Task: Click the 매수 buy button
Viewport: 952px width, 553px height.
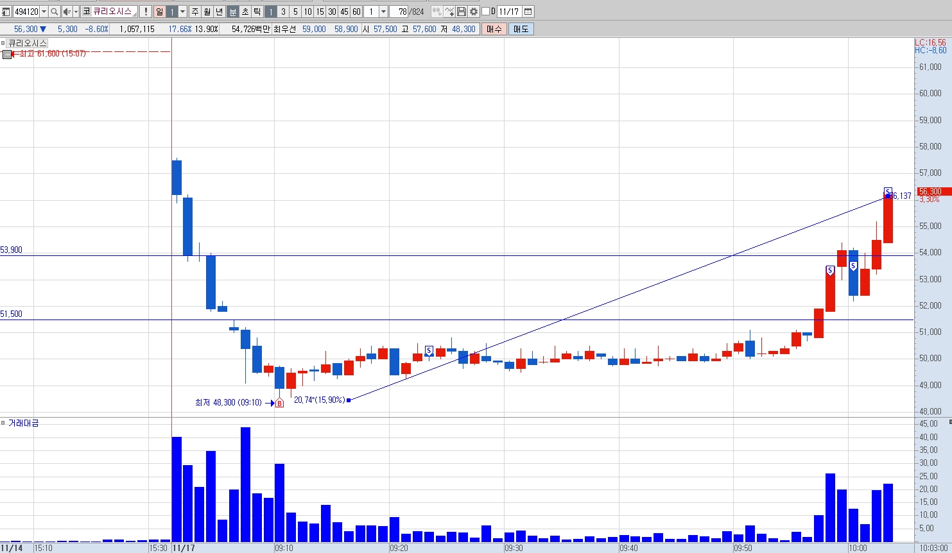Action: 494,29
